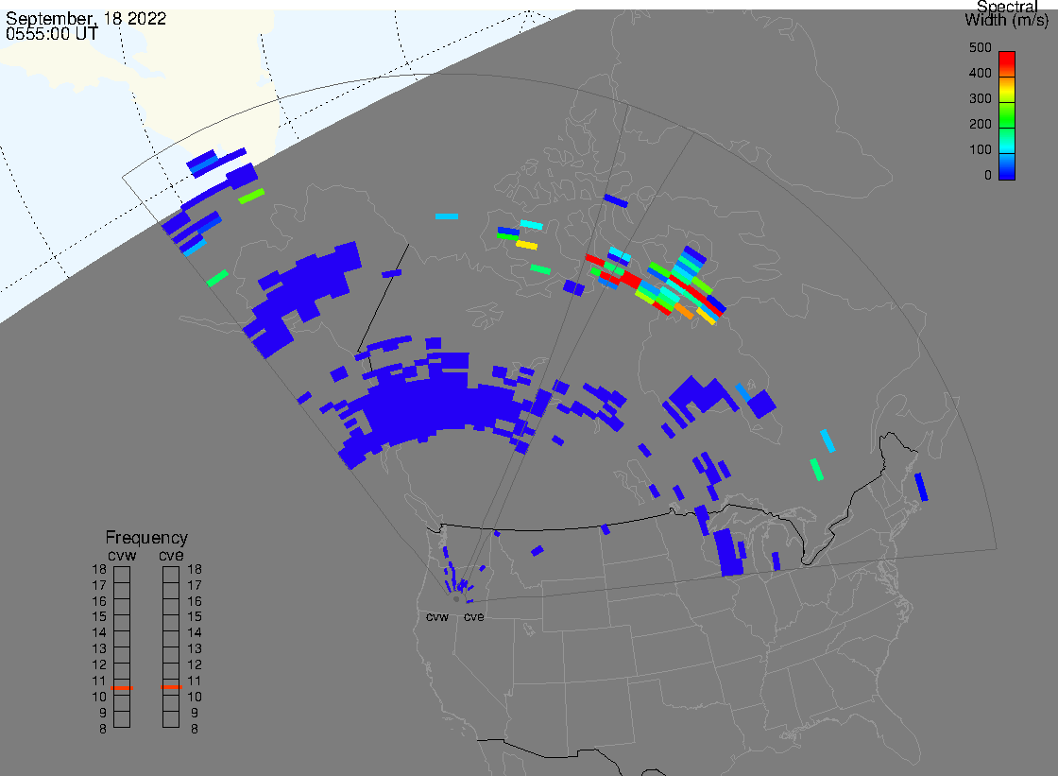1058x776 pixels.
Task: Select the 200 label on color scale
Action: [x=980, y=124]
